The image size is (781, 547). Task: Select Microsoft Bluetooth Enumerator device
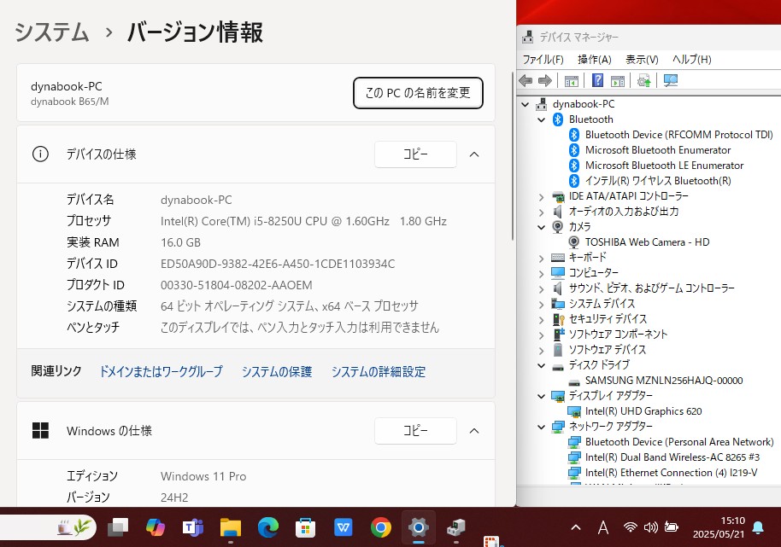657,150
